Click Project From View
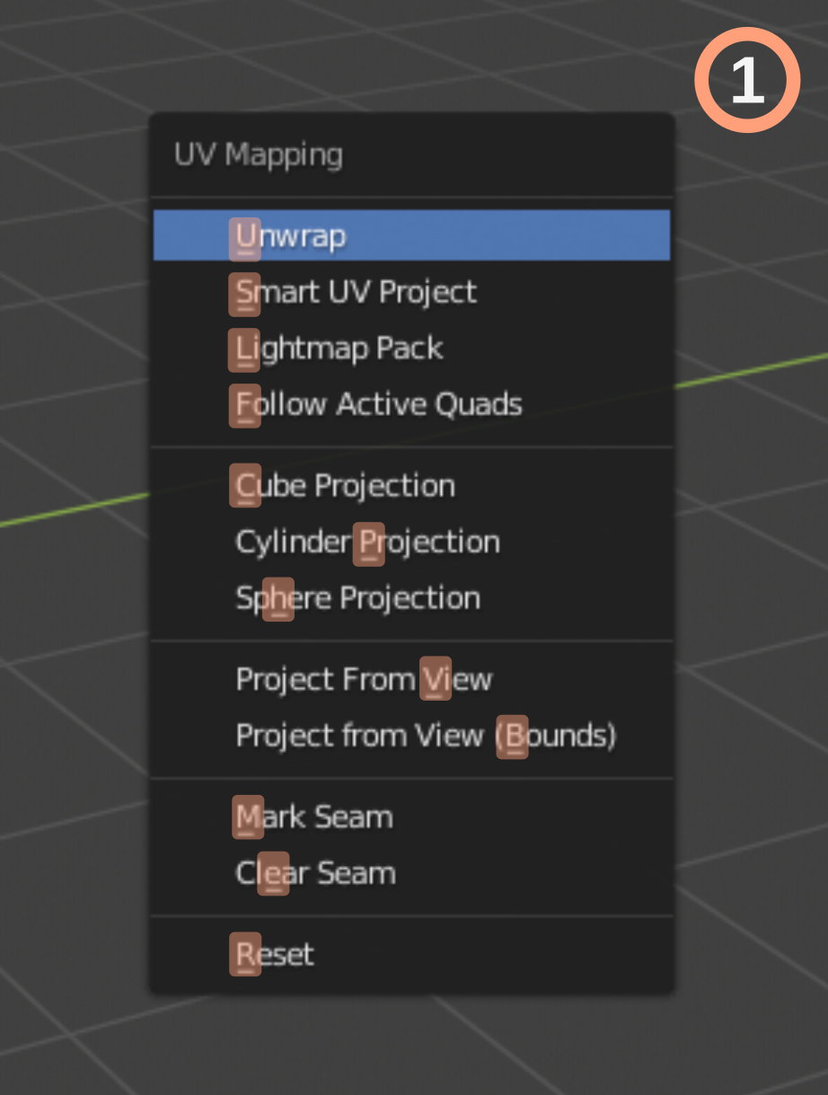Image resolution: width=828 pixels, height=1095 pixels. (x=411, y=679)
